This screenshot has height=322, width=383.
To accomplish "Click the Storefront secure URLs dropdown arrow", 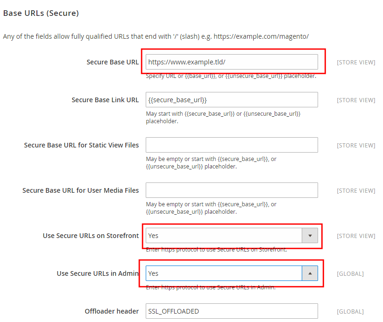I will (x=310, y=236).
